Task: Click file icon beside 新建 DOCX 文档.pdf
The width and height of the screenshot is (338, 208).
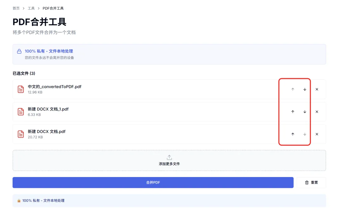Action: pos(21,134)
